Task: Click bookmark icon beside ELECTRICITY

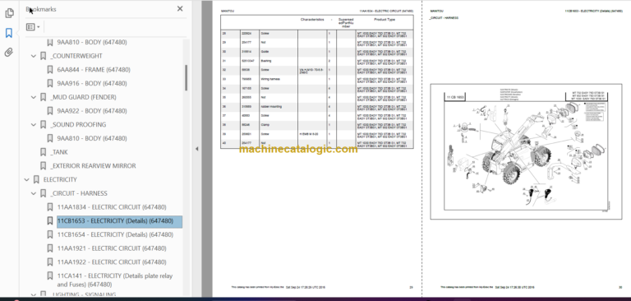Action: (36, 180)
